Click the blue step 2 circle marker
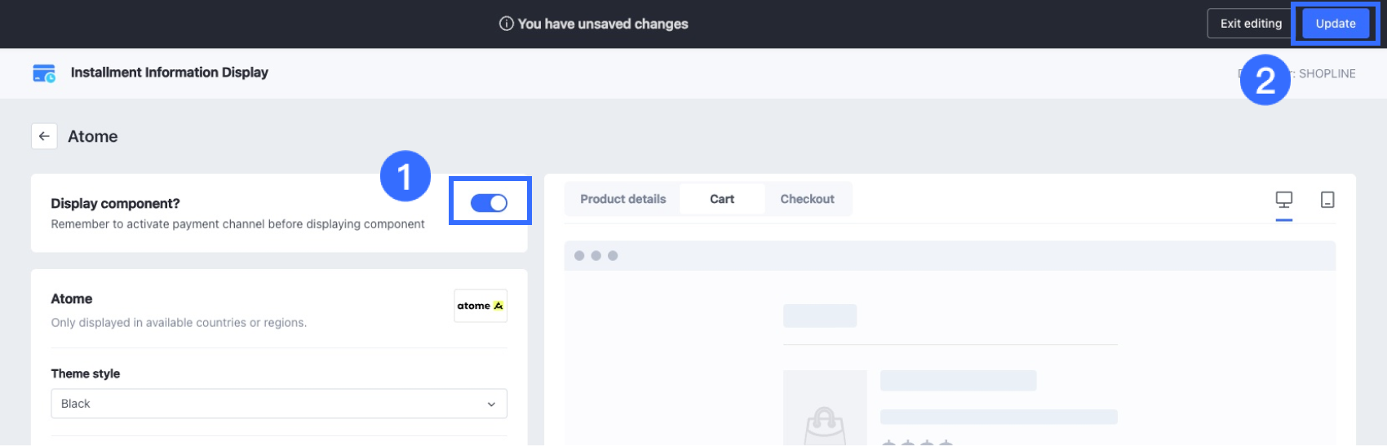 tap(1265, 80)
